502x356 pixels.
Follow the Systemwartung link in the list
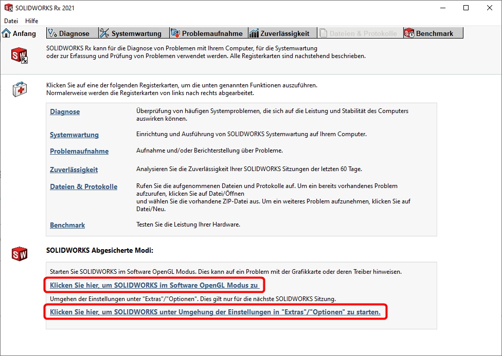point(74,135)
